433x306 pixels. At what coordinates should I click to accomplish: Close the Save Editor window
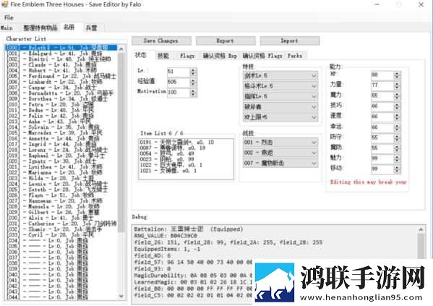pos(421,4)
